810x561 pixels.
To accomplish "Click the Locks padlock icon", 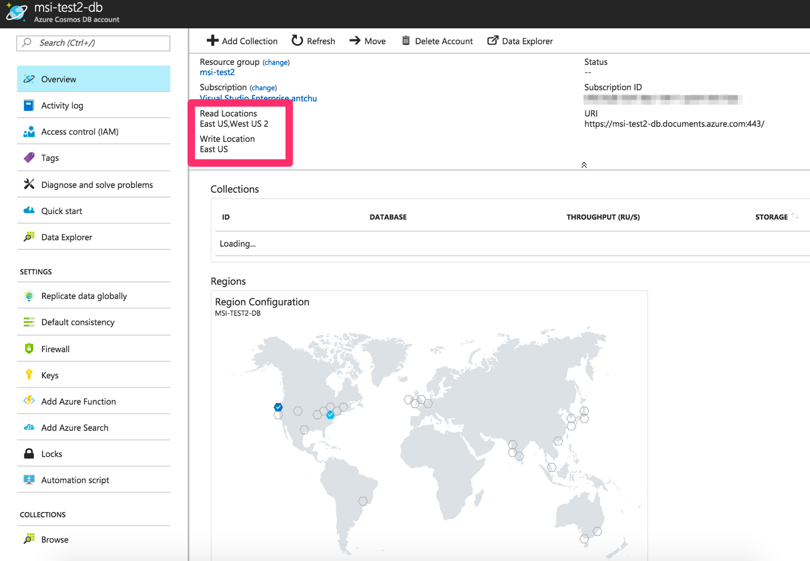I will tap(29, 453).
